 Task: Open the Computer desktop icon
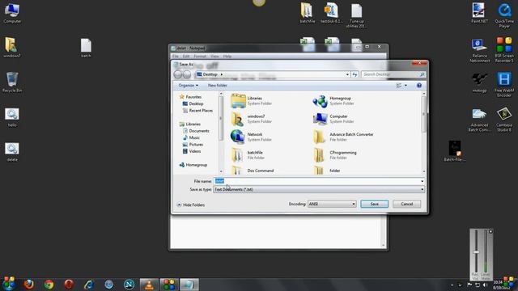coord(12,13)
